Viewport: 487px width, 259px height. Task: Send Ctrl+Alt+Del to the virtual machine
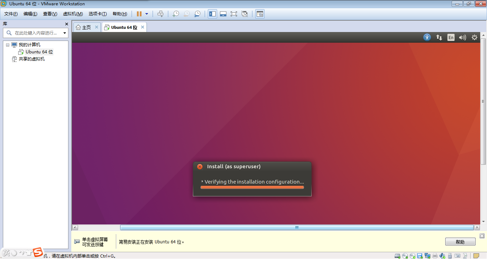click(160, 14)
